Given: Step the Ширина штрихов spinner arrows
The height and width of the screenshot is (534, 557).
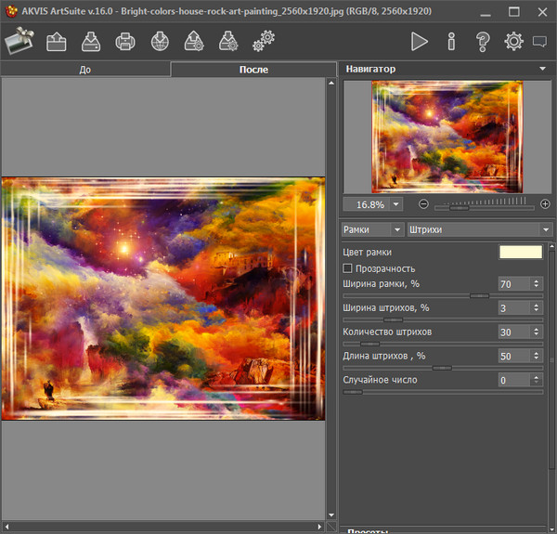Looking at the screenshot, I should pyautogui.click(x=537, y=308).
